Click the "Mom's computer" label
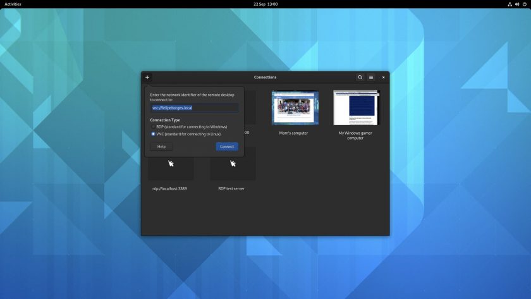The image size is (531, 299). pyautogui.click(x=293, y=133)
